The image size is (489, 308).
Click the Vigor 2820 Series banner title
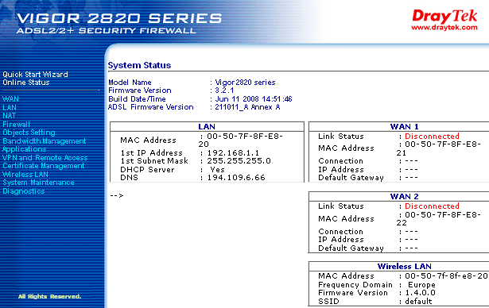click(x=118, y=18)
